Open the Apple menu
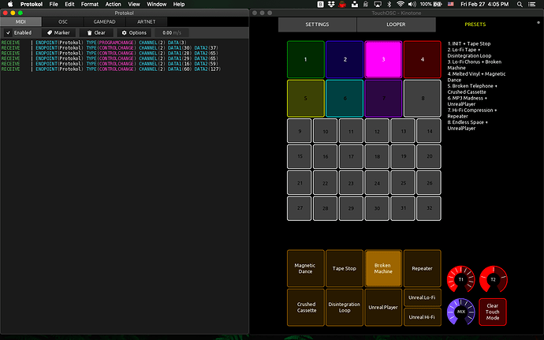The width and height of the screenshot is (544, 340). pos(9,5)
